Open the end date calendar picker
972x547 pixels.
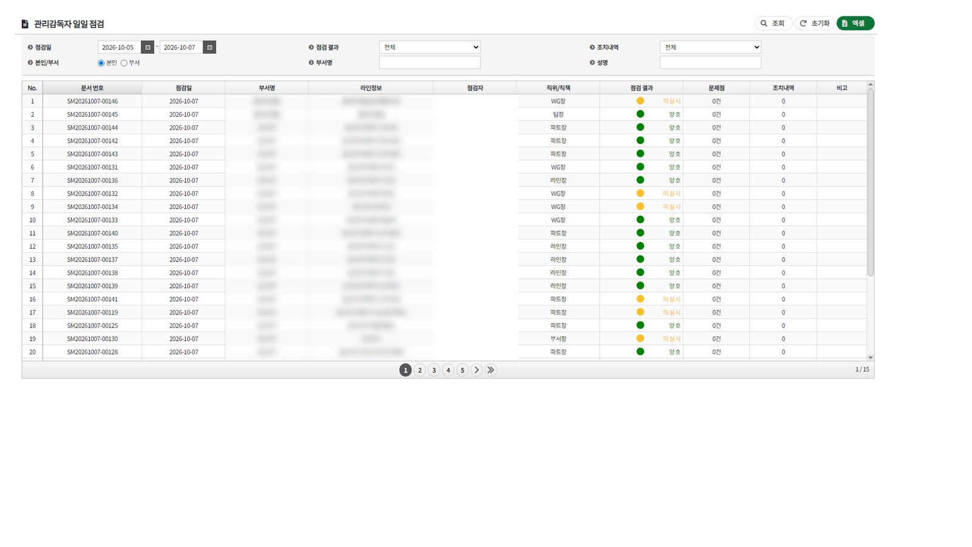tap(210, 47)
